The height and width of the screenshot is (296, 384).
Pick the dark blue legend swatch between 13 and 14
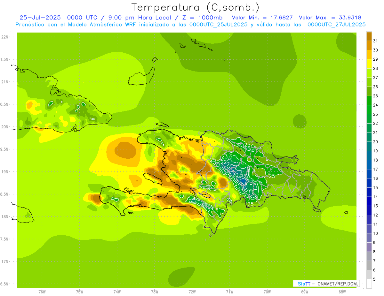tap(369, 201)
